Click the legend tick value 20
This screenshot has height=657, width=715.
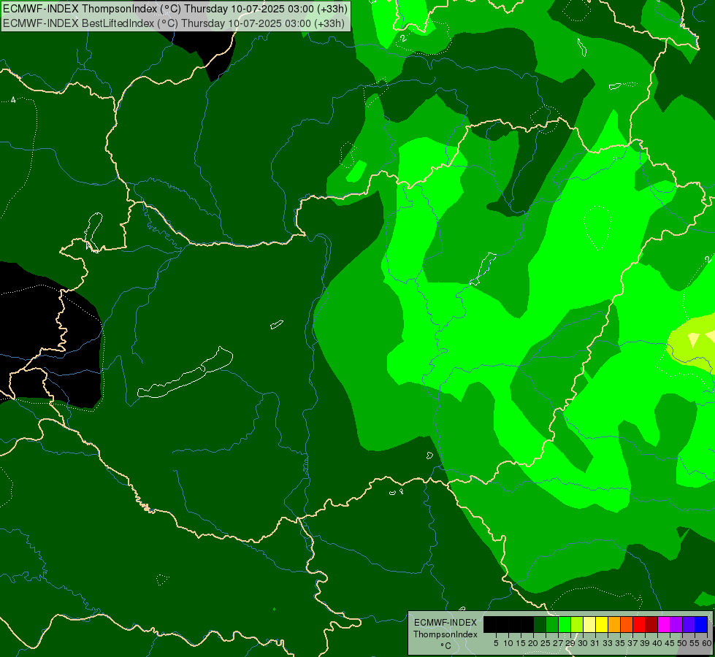[534, 643]
